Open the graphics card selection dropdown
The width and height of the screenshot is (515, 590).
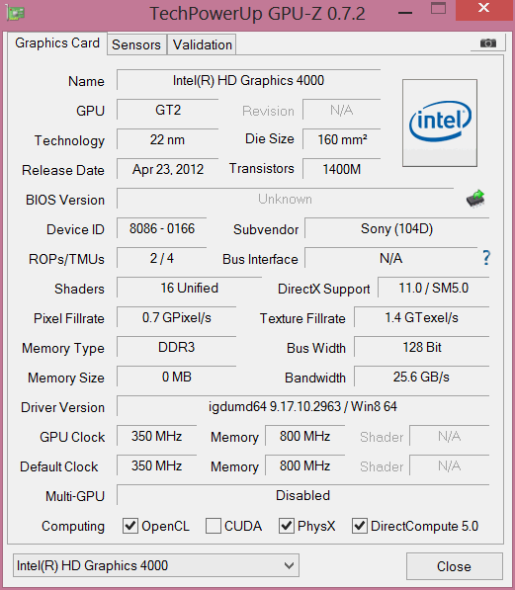pyautogui.click(x=156, y=565)
